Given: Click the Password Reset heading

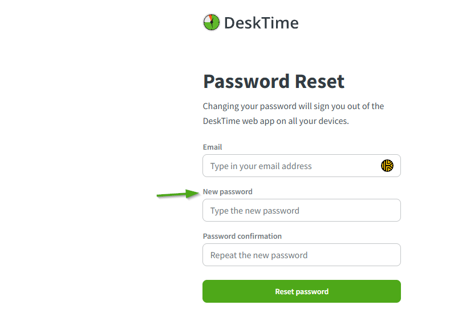Looking at the screenshot, I should point(274,82).
